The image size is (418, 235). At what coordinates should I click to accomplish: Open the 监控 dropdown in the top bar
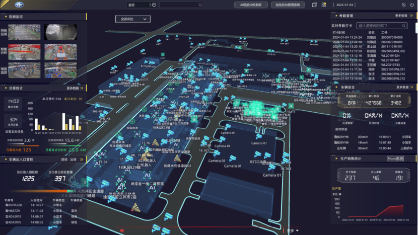point(137,5)
